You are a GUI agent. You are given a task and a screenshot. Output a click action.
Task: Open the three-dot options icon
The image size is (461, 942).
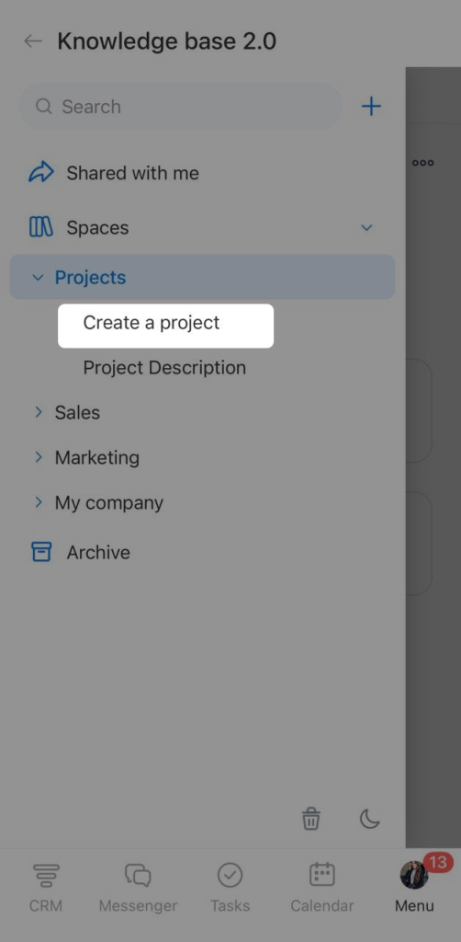coord(422,163)
